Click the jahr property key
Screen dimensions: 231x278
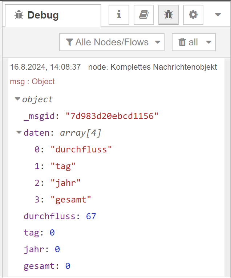pos(36,249)
